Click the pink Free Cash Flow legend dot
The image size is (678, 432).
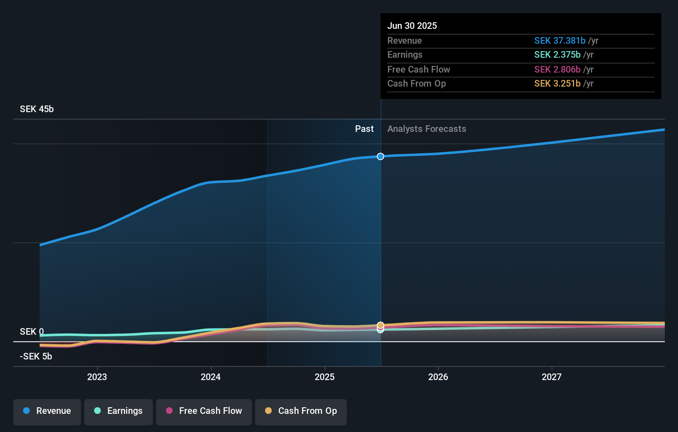pos(170,411)
